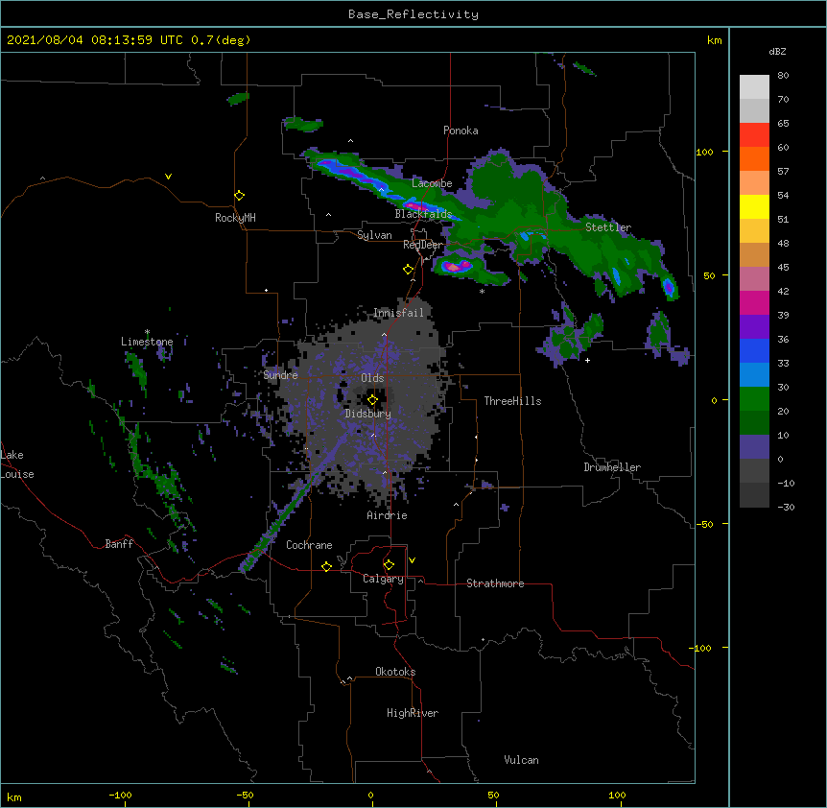The width and height of the screenshot is (827, 808).
Task: Click the Didsbury city label
Action: coord(368,414)
